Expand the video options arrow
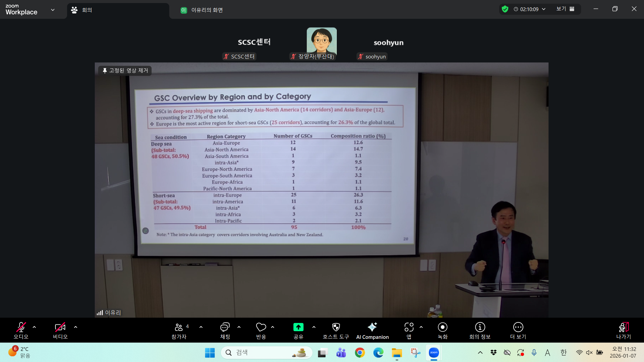 click(x=76, y=327)
